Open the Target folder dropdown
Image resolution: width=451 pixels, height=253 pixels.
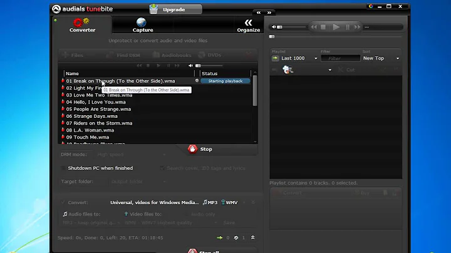click(x=138, y=182)
